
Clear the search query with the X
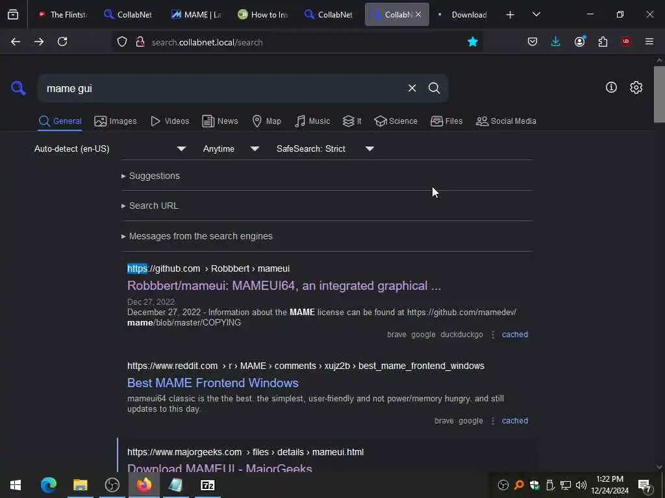pyautogui.click(x=412, y=88)
